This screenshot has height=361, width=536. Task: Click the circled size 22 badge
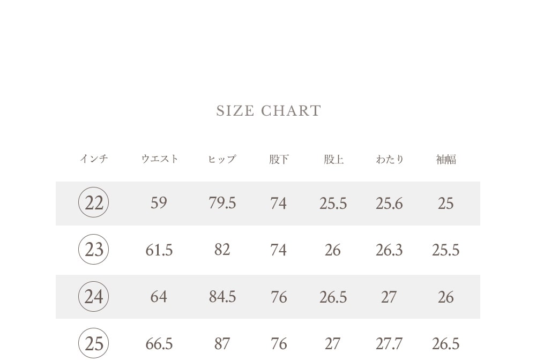(94, 202)
